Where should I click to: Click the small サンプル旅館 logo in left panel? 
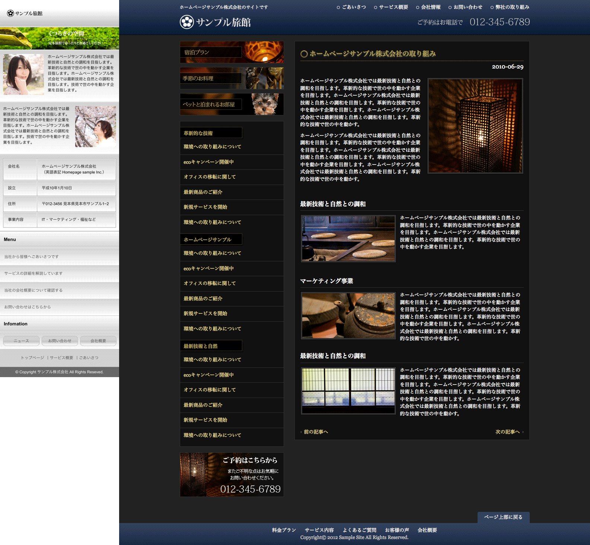point(25,13)
